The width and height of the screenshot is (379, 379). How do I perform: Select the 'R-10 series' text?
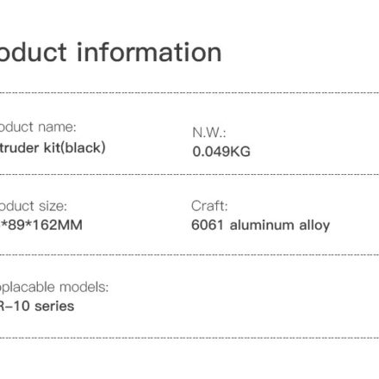point(37,306)
